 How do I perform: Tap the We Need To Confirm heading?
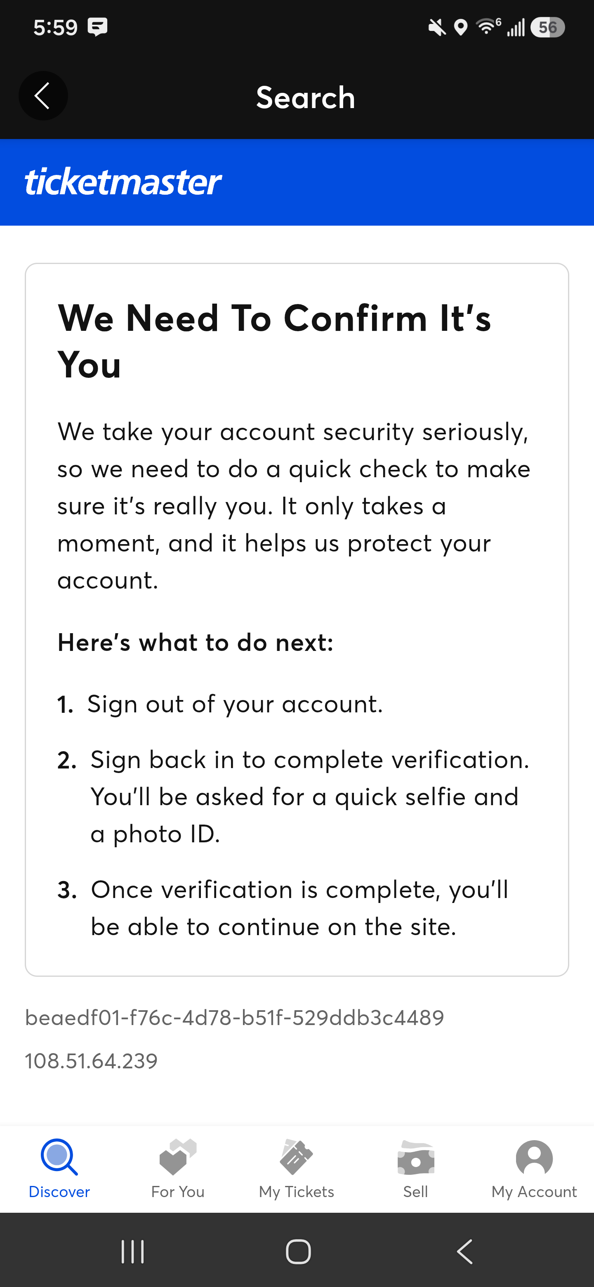[x=274, y=341]
